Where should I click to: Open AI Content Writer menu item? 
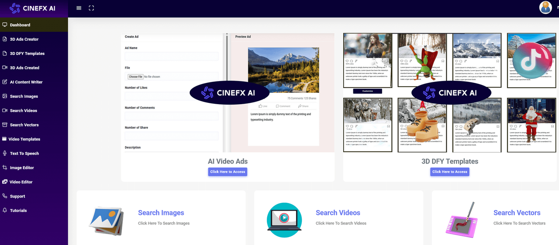pos(26,82)
